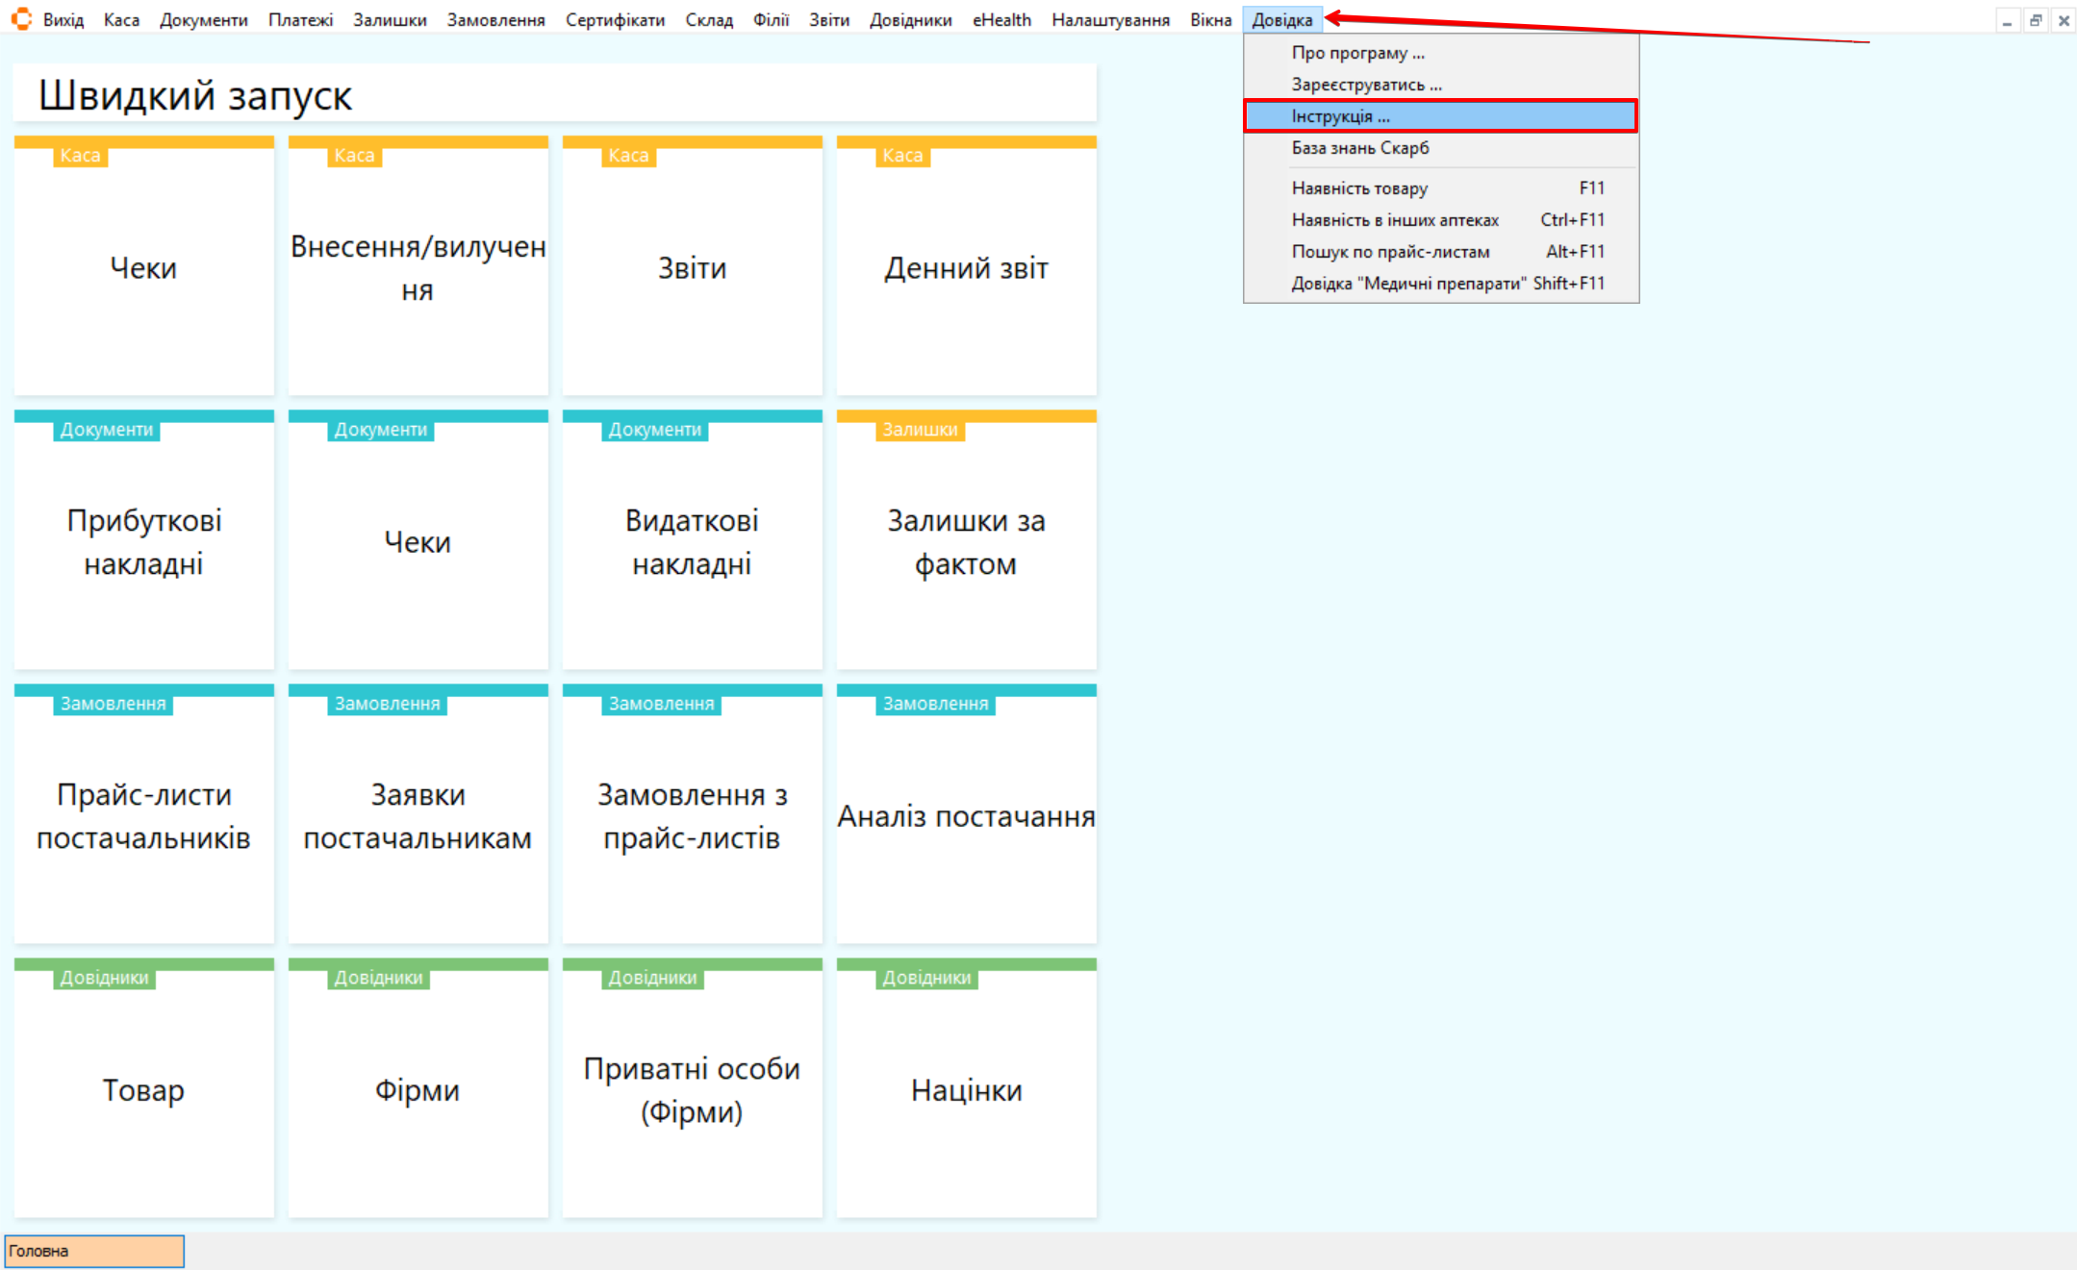
Task: Choose Пошук по прайс-листам menu entry
Action: (1390, 252)
